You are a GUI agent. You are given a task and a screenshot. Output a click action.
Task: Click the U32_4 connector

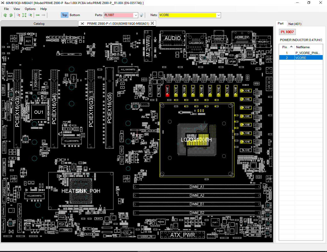coord(127,232)
